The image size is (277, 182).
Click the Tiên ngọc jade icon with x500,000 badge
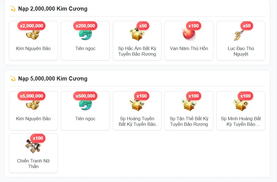coord(85,105)
